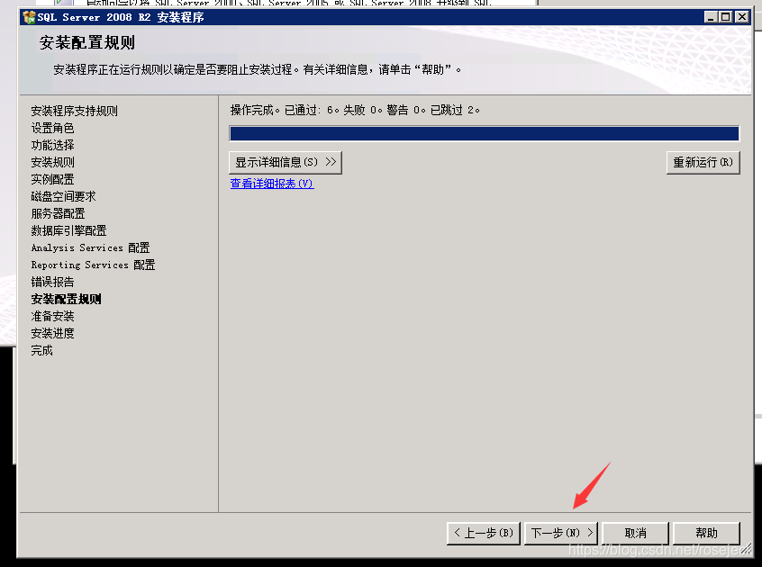Click the 操作完成 status summary text

(355, 110)
